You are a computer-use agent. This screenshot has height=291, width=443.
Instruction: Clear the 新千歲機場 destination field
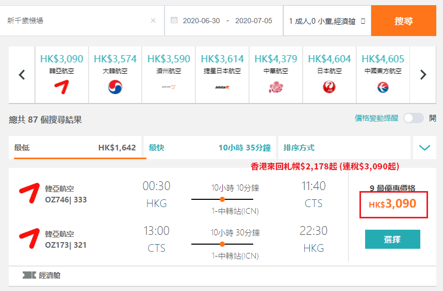coord(153,21)
